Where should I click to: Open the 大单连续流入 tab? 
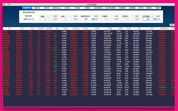[x=98, y=8]
